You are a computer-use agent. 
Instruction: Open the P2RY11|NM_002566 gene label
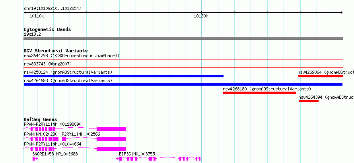coord(81,134)
